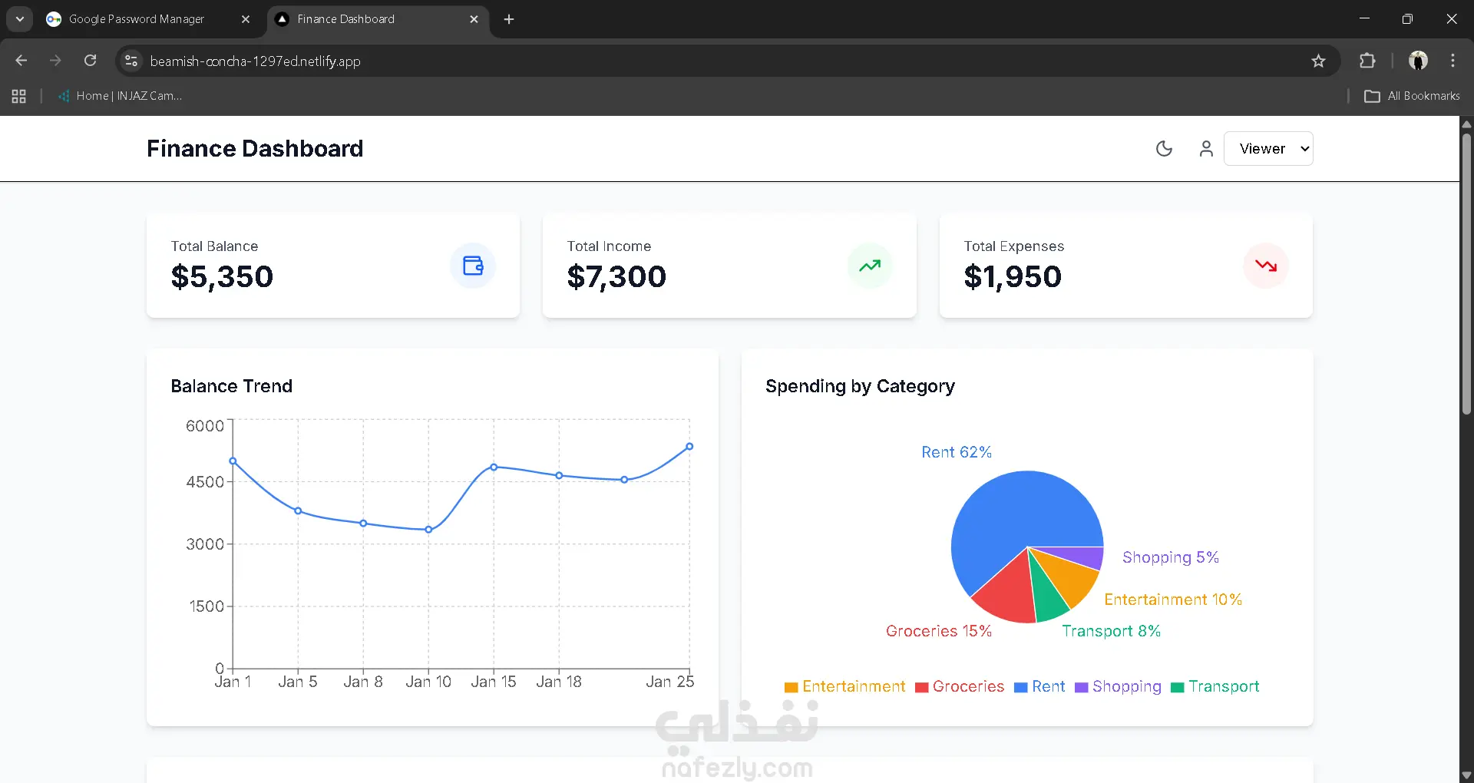Click the user profile icon
Viewport: 1474px width, 783px height.
1206,149
